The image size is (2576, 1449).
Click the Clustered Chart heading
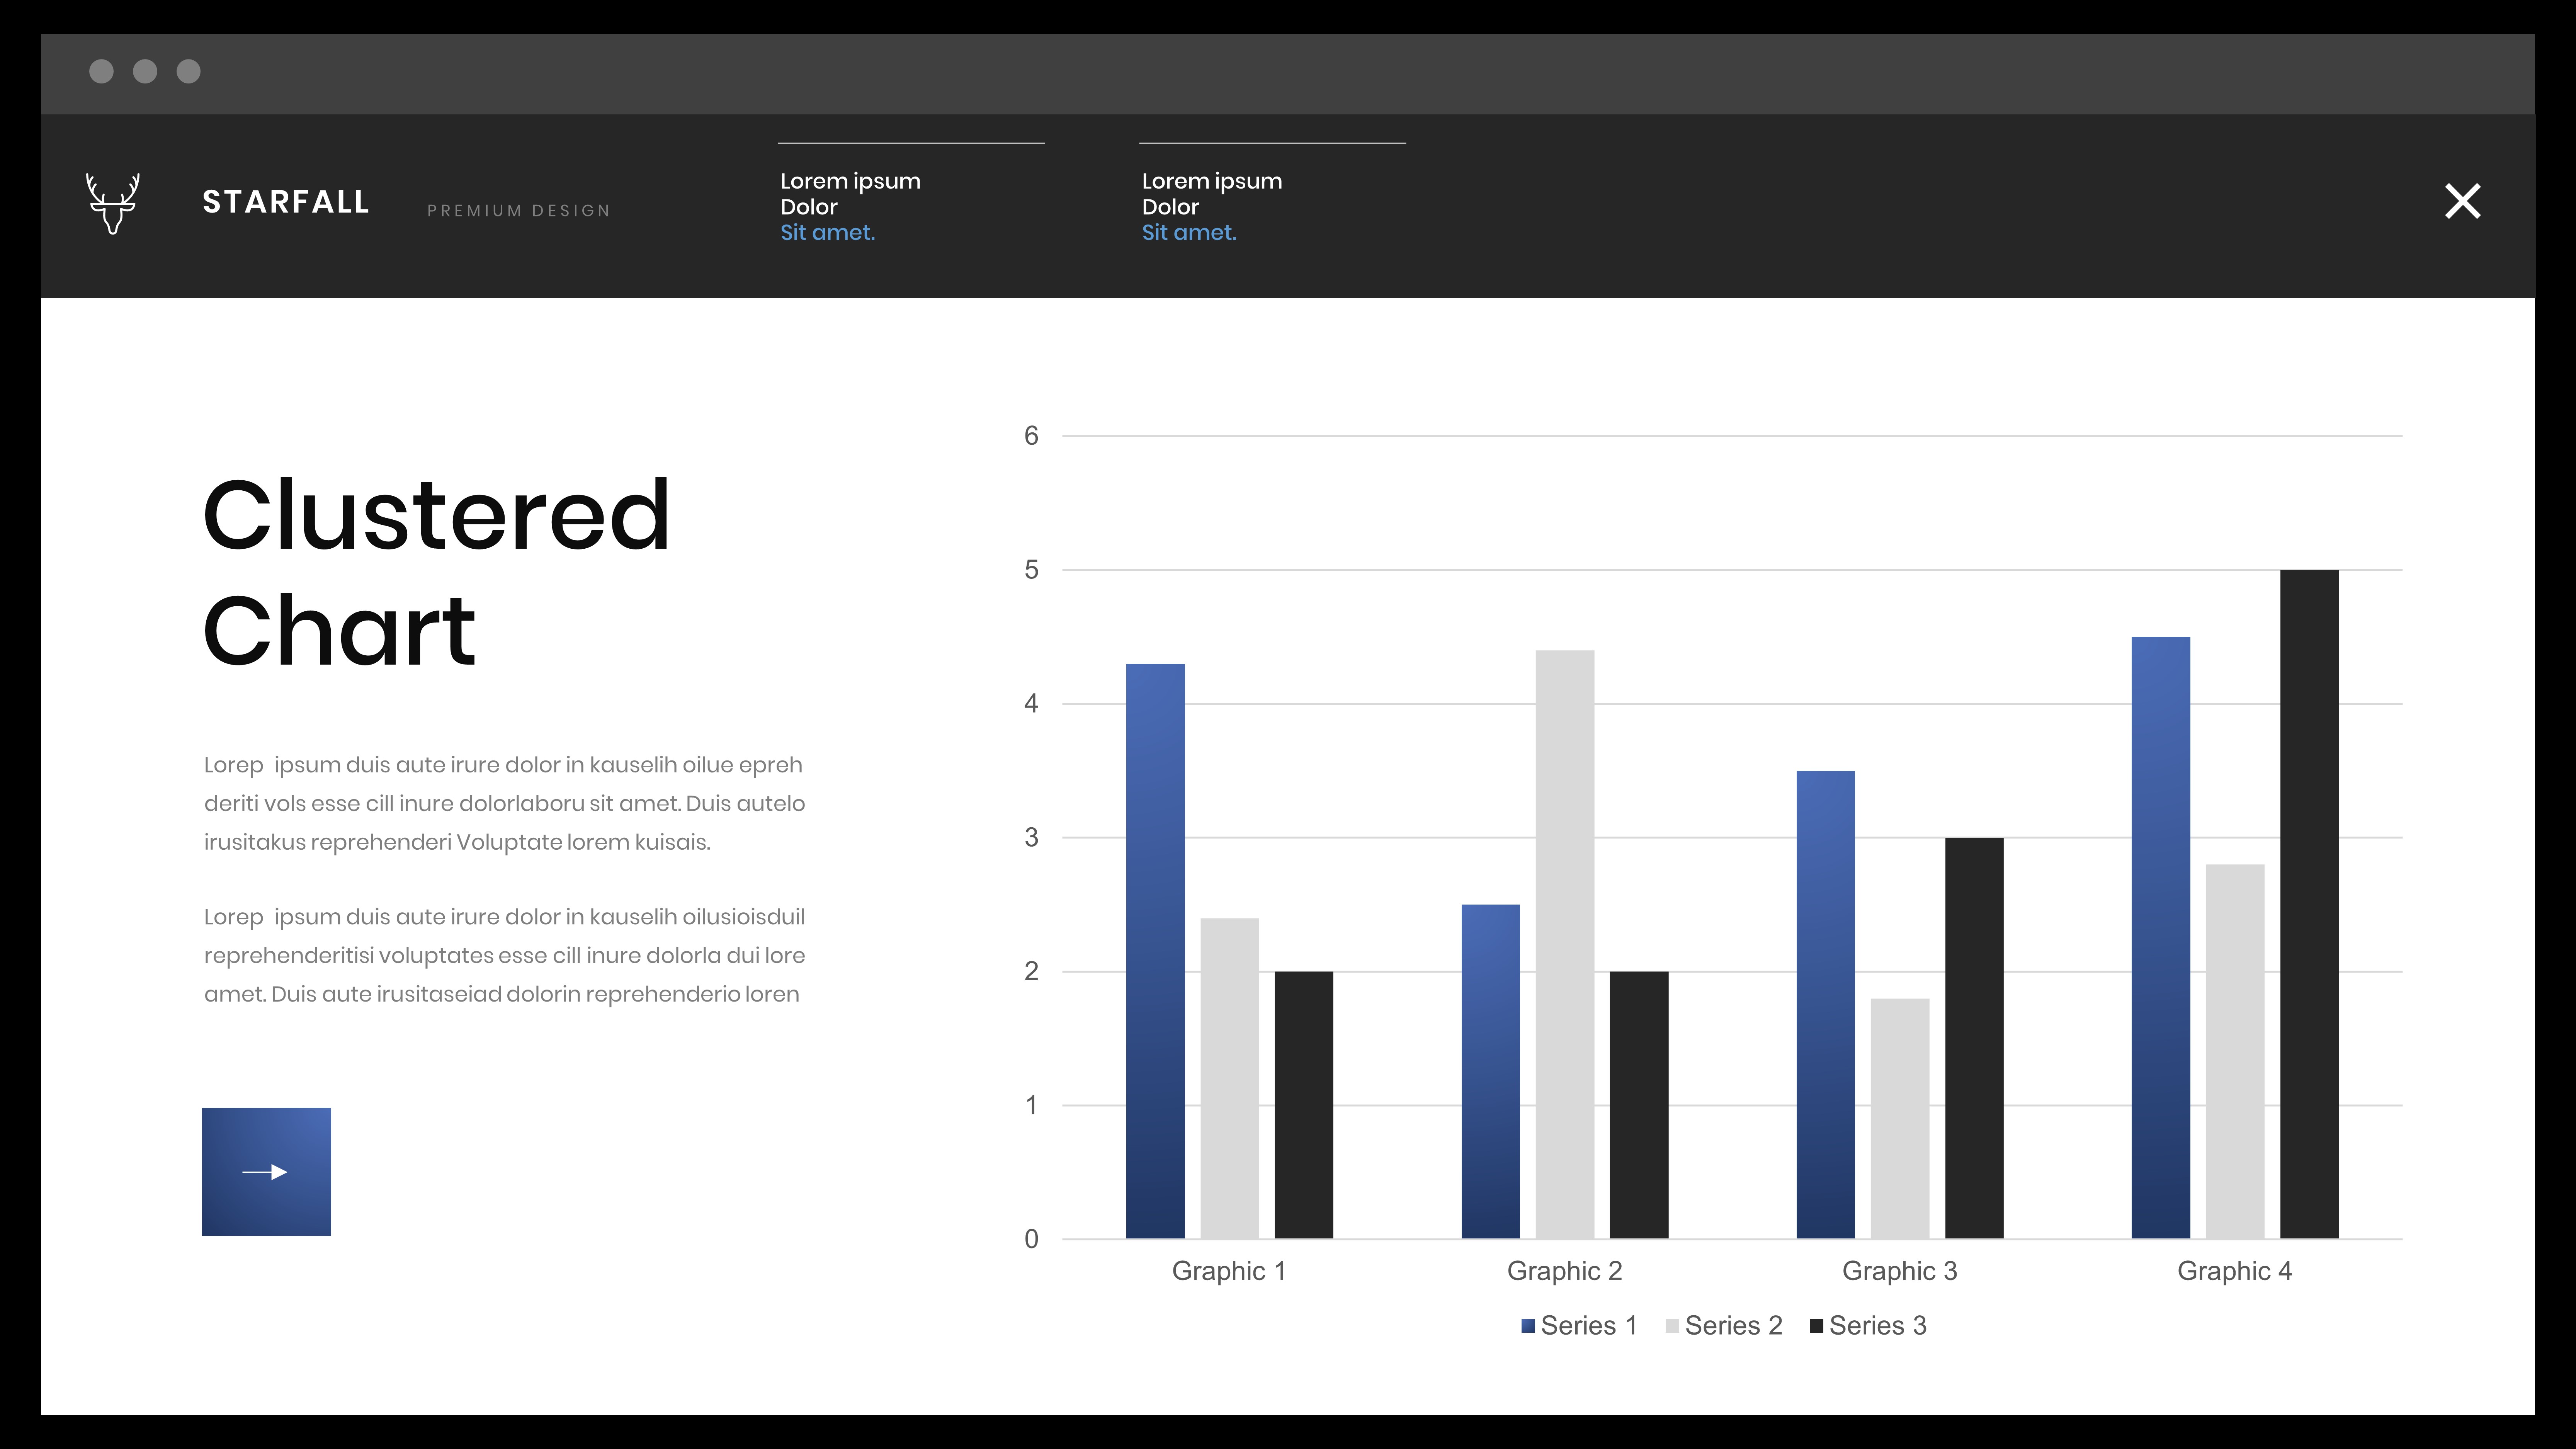(436, 572)
